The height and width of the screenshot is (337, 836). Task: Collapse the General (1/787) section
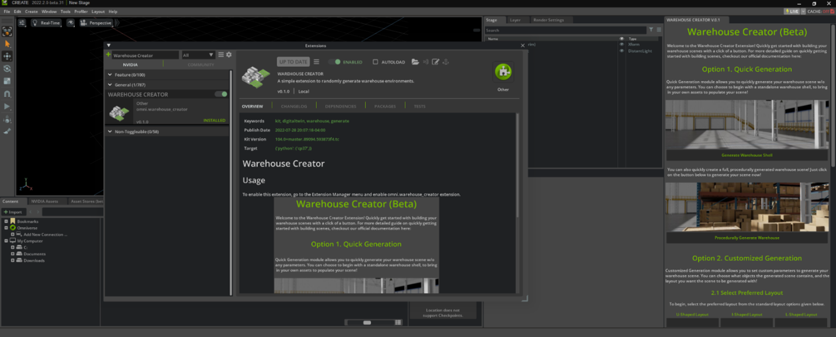point(110,85)
